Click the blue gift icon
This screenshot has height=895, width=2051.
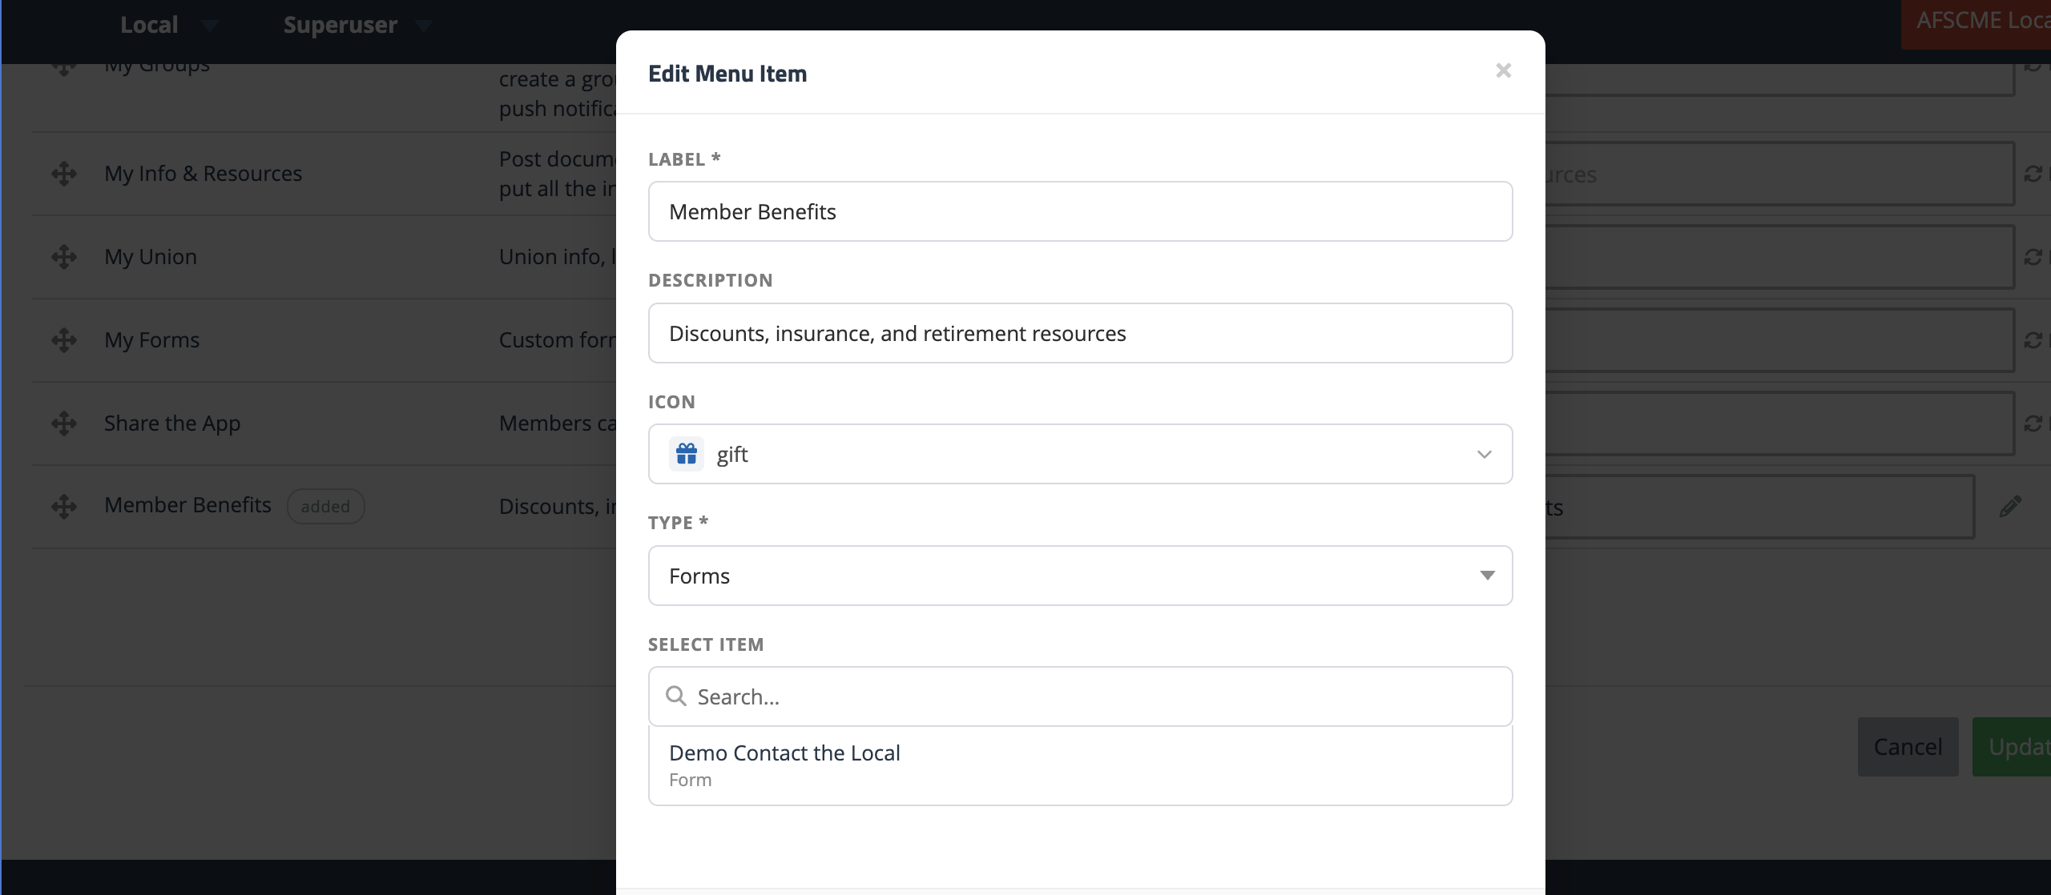click(687, 454)
